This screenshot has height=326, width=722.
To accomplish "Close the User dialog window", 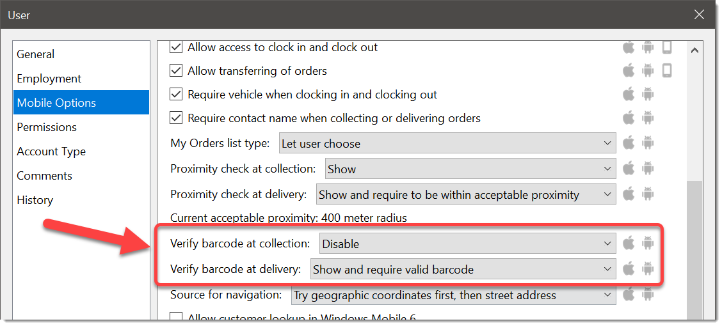I will pos(699,15).
